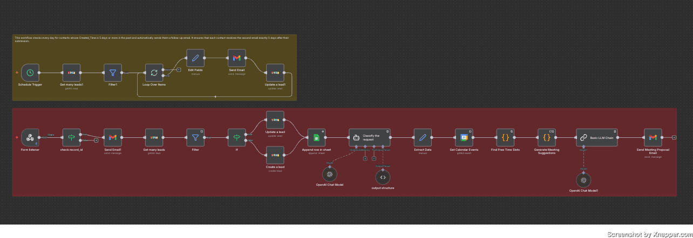693x238 pixels.
Task: Select the Form listener webhook node
Action: (x=30, y=137)
